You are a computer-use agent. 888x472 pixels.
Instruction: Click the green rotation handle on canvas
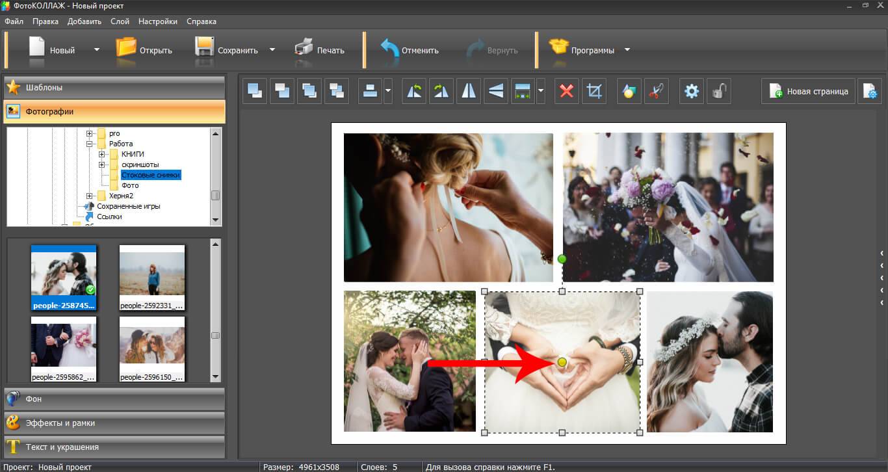[562, 259]
